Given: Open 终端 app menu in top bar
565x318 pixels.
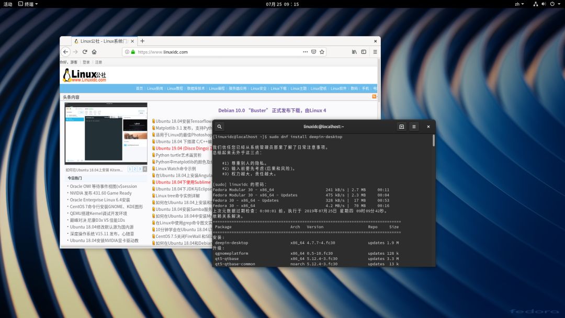Looking at the screenshot, I should pos(28,4).
